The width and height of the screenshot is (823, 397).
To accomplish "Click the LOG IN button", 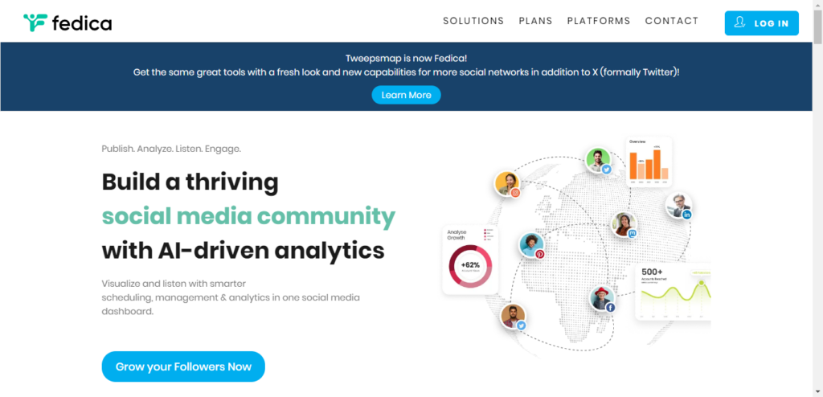I will coord(762,23).
